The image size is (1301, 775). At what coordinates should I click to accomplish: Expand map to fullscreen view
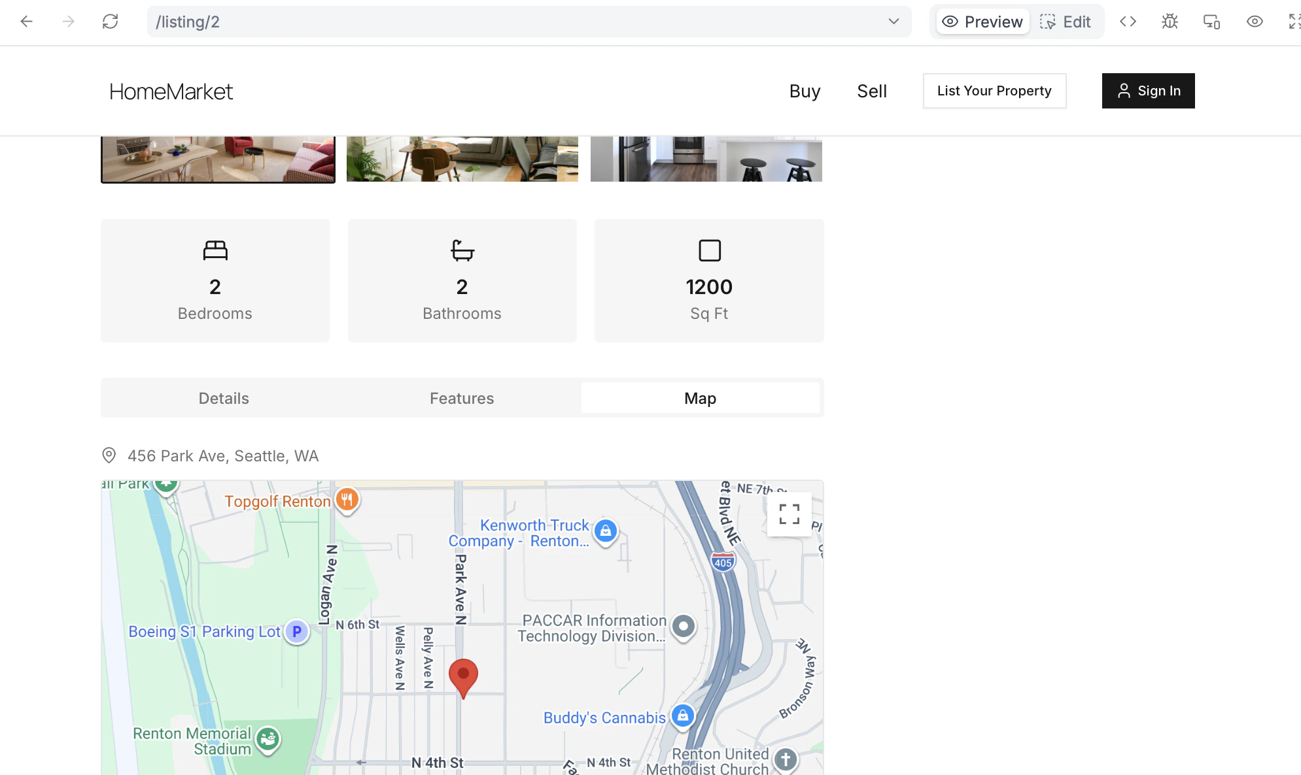[789, 514]
